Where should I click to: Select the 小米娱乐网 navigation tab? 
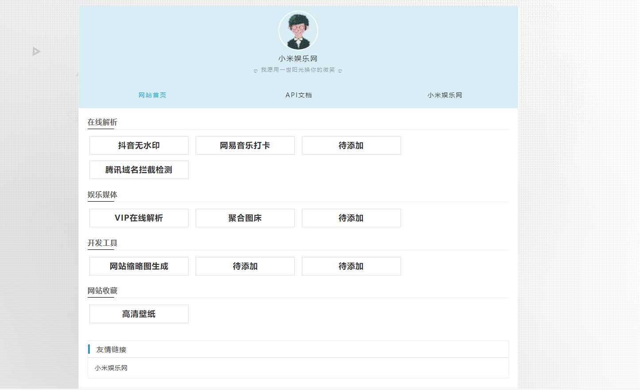click(x=444, y=95)
